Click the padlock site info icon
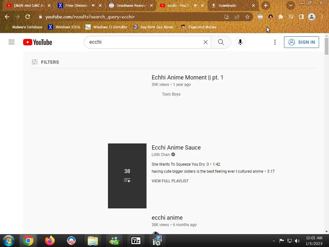 (40, 17)
